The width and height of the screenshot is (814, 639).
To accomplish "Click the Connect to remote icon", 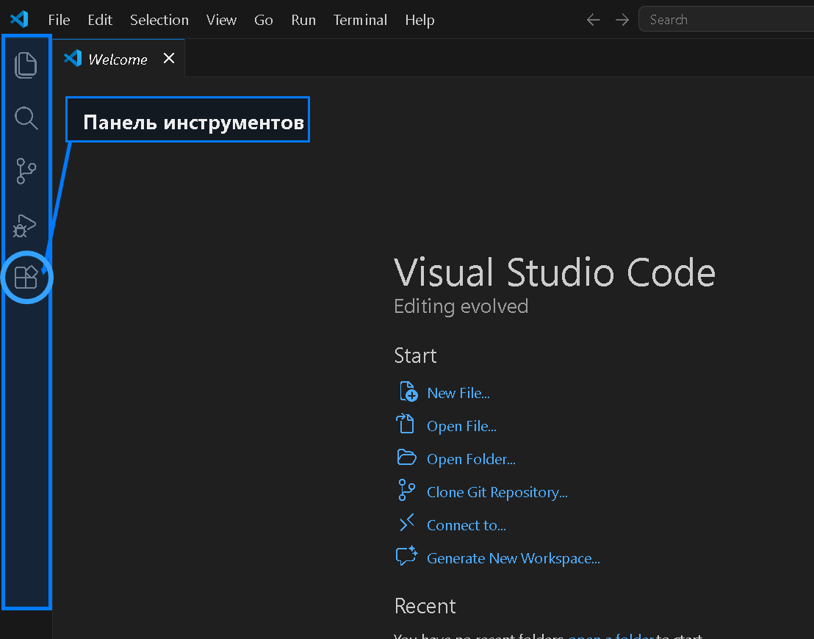I will point(406,523).
